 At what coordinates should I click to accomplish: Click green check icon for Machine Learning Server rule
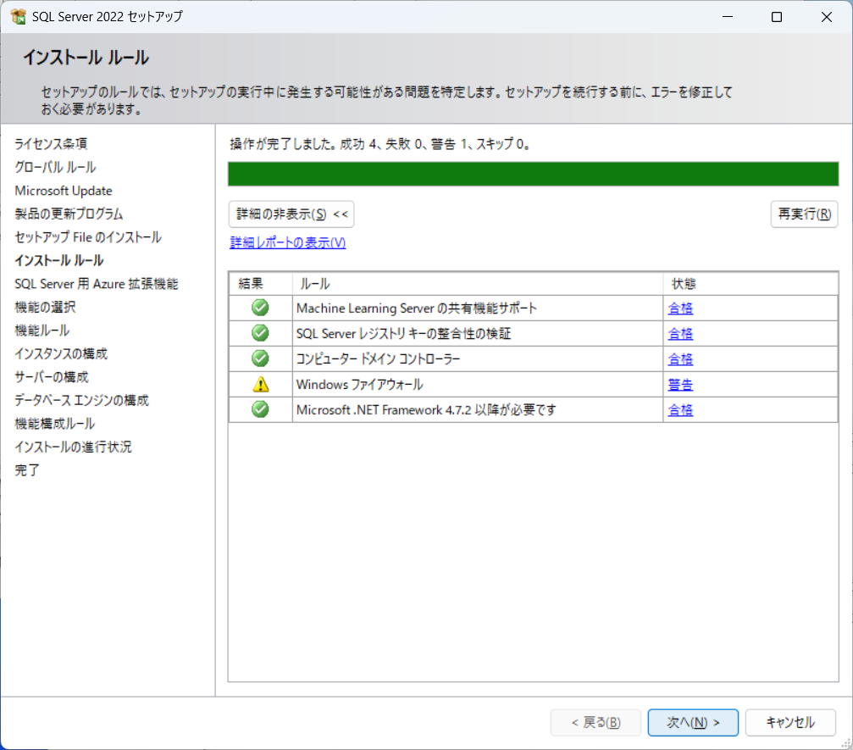tap(260, 308)
